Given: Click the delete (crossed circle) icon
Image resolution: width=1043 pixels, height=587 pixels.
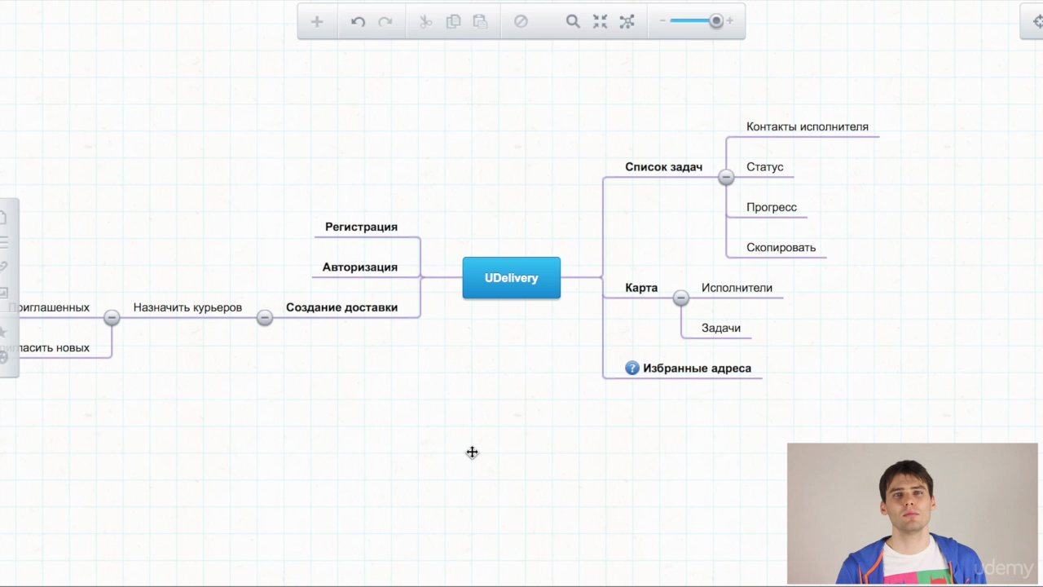Looking at the screenshot, I should (521, 22).
